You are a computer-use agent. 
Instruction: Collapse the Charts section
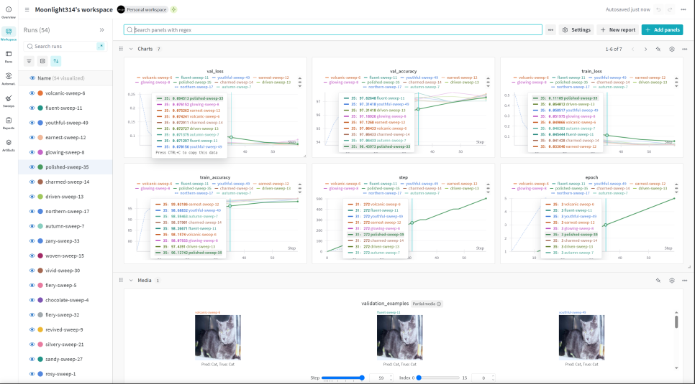point(131,49)
